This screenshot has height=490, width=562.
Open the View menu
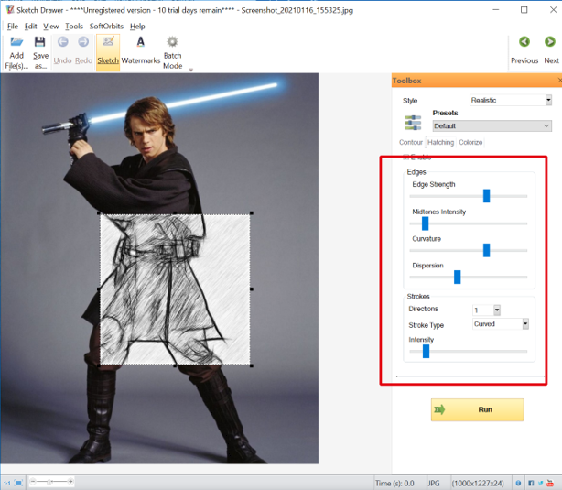pos(51,27)
